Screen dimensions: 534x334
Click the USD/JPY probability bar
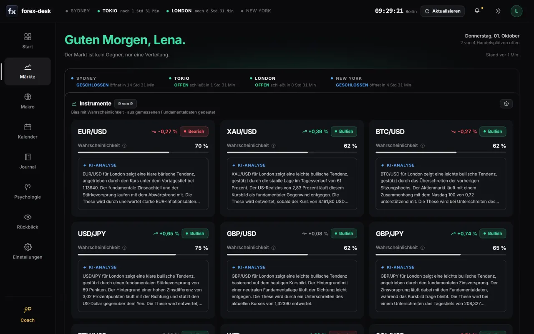click(143, 254)
